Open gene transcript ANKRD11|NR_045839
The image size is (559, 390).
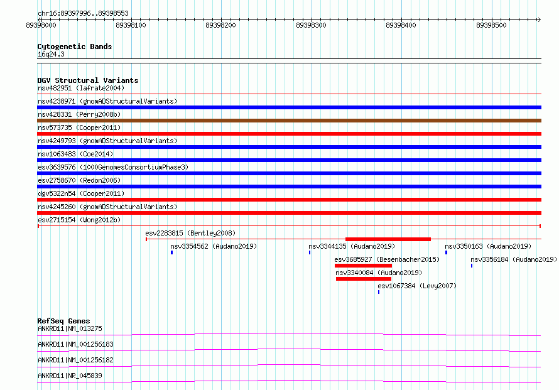pos(70,376)
